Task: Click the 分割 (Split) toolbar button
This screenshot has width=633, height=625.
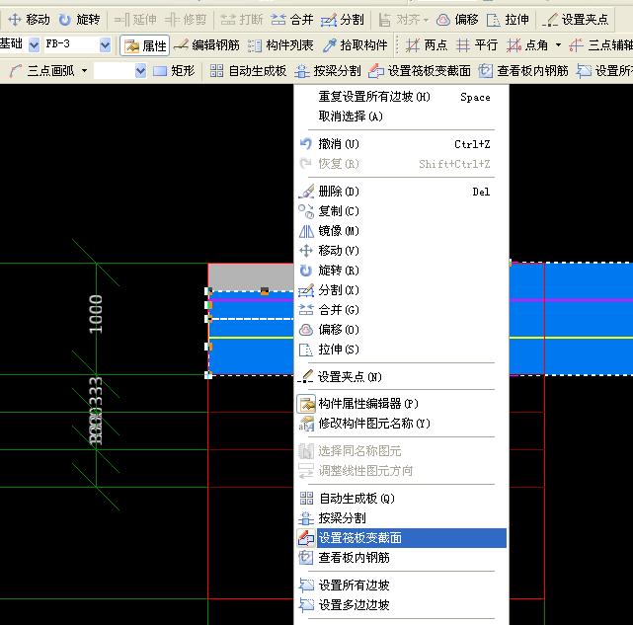Action: coord(343,20)
